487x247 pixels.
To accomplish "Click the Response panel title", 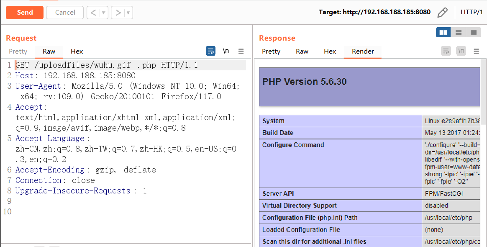I will pyautogui.click(x=277, y=38).
